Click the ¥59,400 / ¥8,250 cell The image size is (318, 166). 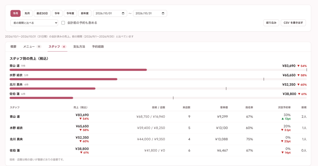point(151,128)
